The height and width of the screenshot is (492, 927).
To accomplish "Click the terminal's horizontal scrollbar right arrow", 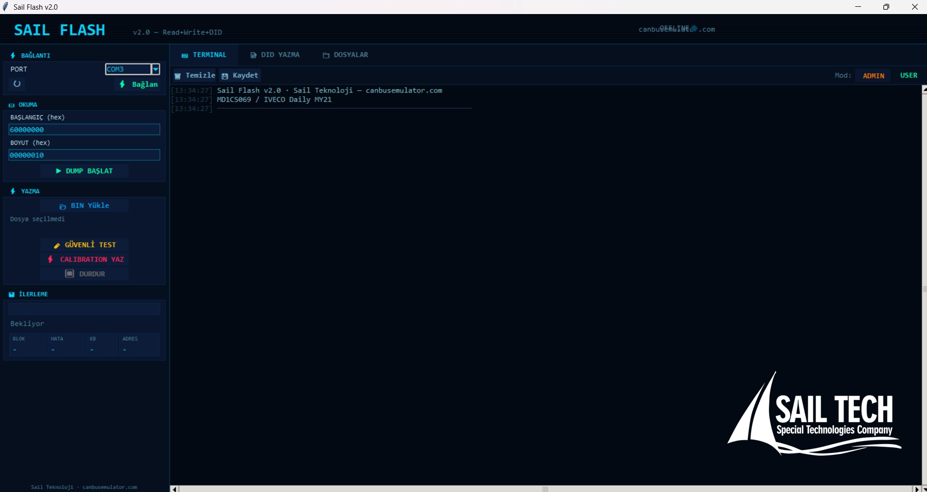I will [917, 489].
